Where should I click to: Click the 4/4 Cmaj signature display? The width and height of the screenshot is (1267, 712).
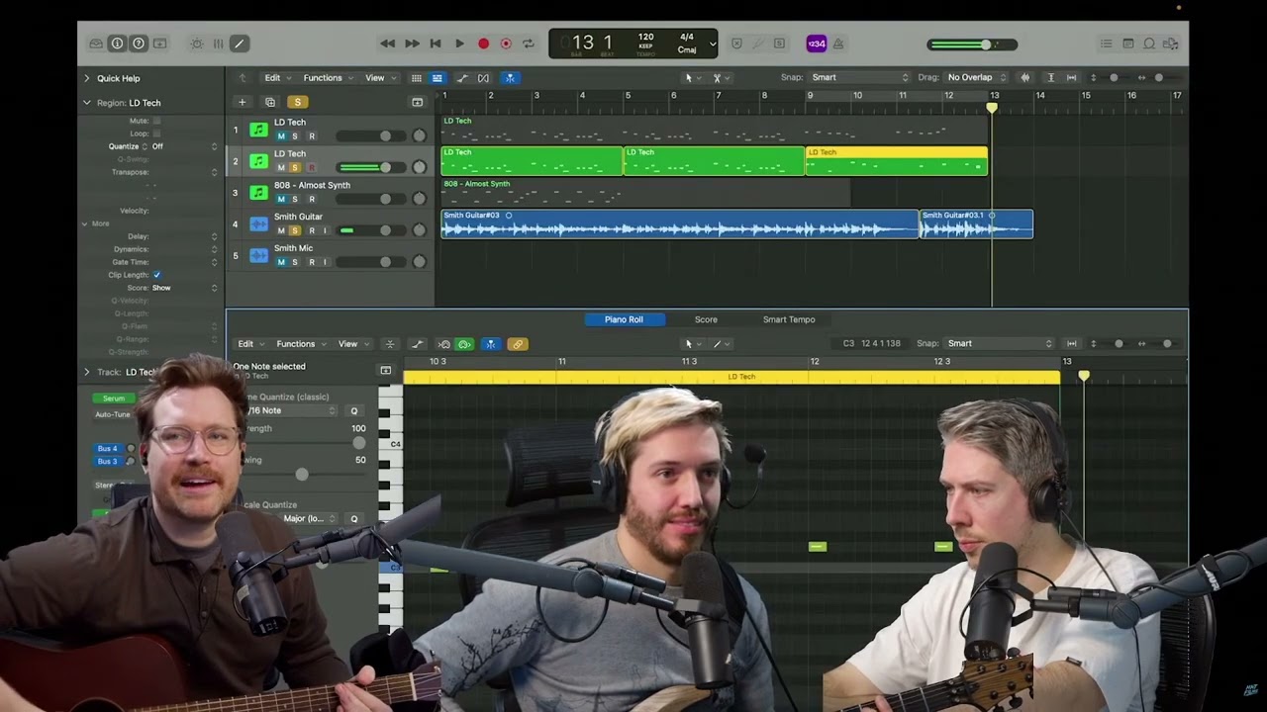[687, 44]
